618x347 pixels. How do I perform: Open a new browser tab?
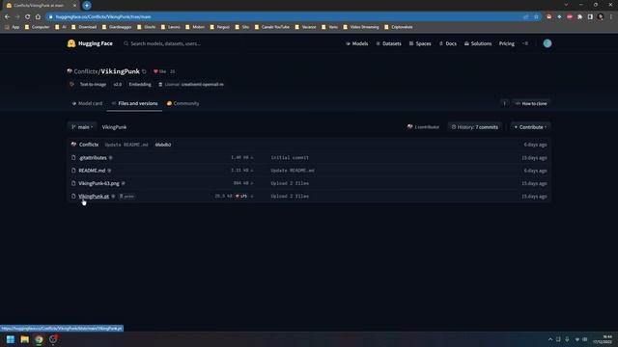[87, 6]
